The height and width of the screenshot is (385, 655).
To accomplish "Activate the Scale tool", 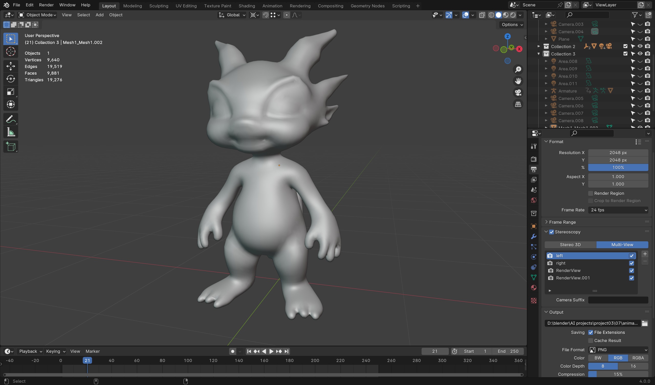I will tap(11, 92).
